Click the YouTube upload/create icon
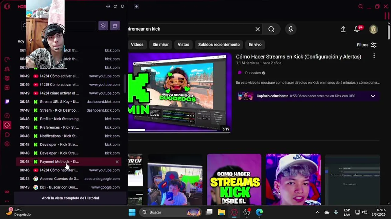391x219 pixels. pos(343,29)
